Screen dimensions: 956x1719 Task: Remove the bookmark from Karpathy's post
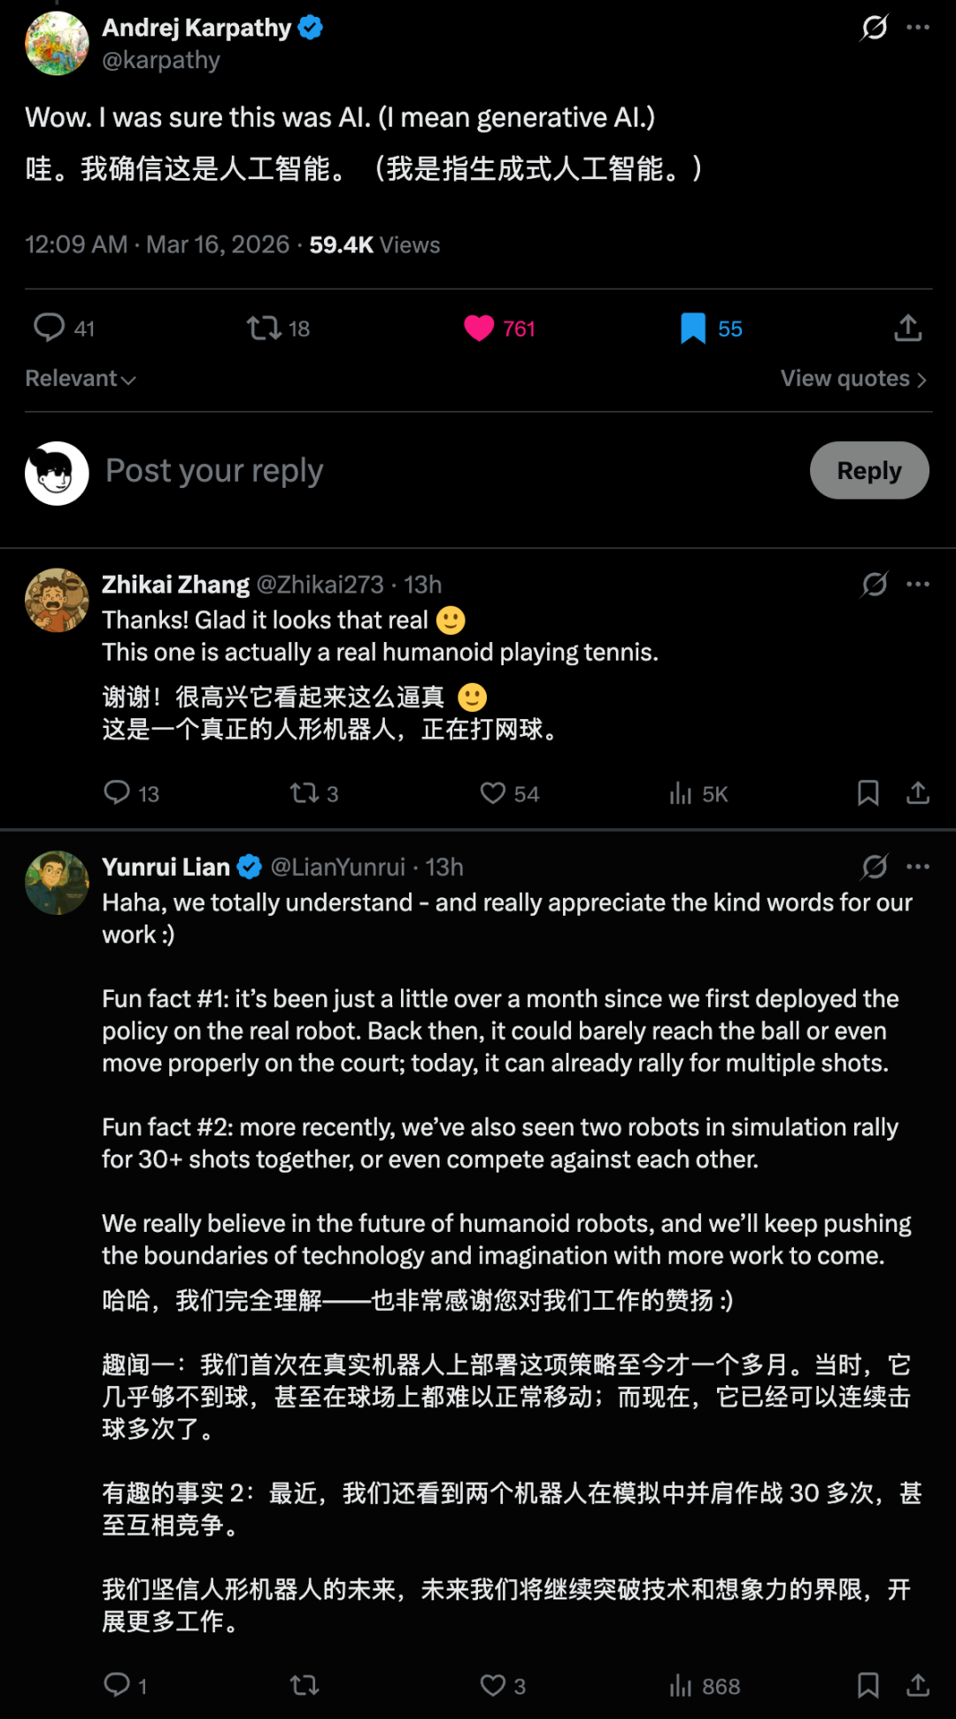click(x=695, y=328)
